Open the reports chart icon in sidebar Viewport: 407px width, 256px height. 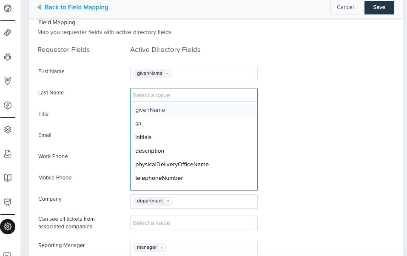(8, 202)
